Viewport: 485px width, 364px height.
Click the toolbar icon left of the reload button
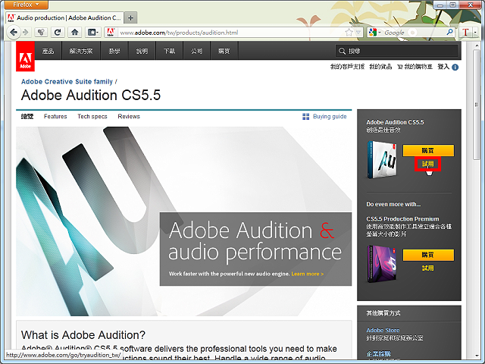tap(41, 32)
